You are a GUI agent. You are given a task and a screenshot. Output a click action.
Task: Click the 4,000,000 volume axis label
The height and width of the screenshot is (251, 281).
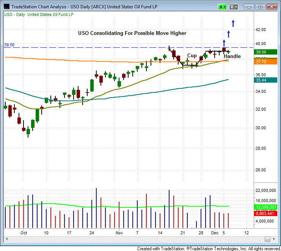pos(265,221)
